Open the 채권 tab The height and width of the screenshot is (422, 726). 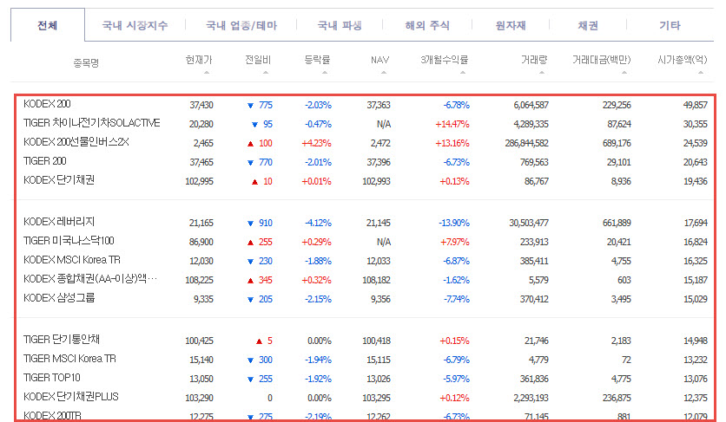pos(588,25)
